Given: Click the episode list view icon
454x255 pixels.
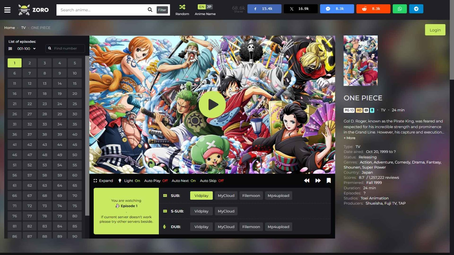Looking at the screenshot, I should click(10, 49).
